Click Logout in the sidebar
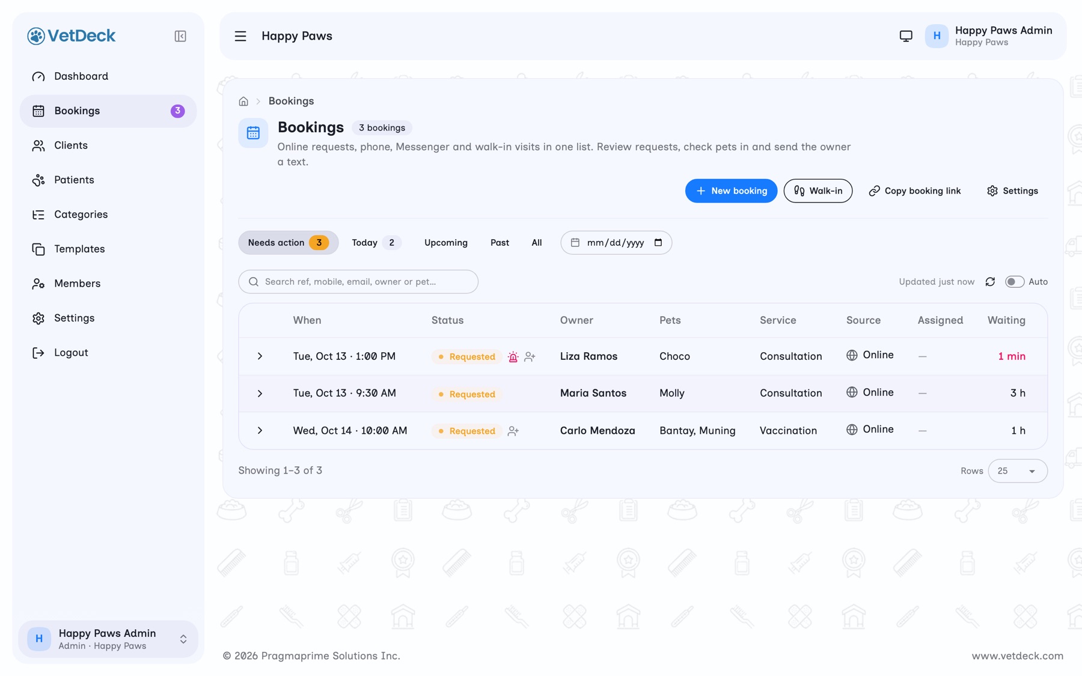 (x=108, y=353)
